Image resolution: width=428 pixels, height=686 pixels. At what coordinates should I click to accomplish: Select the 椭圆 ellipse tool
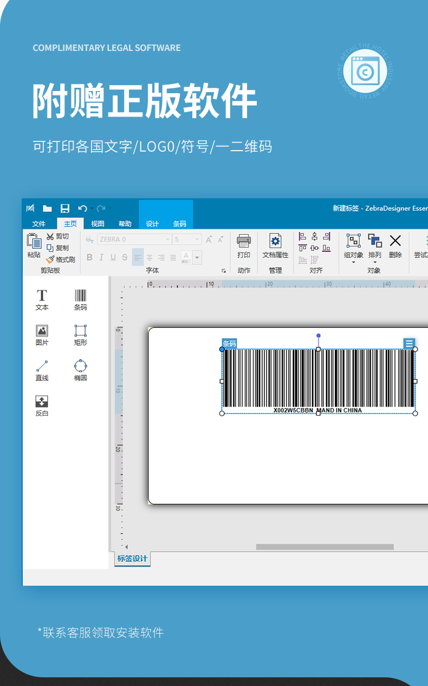[80, 371]
